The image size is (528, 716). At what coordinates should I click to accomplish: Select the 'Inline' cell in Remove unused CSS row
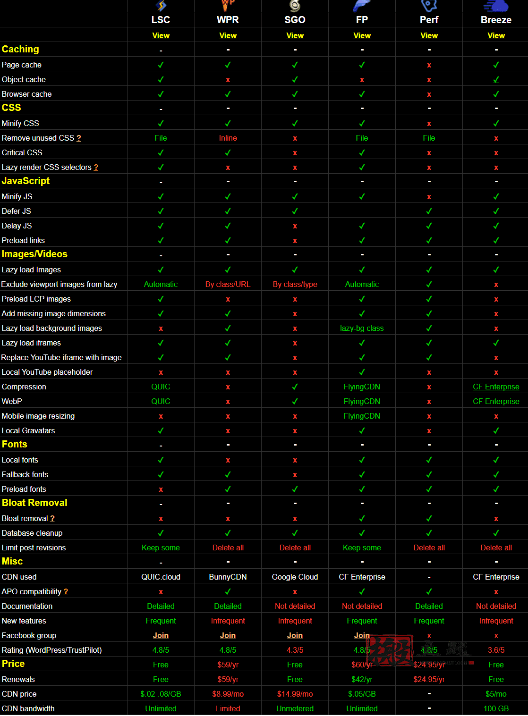click(x=228, y=138)
